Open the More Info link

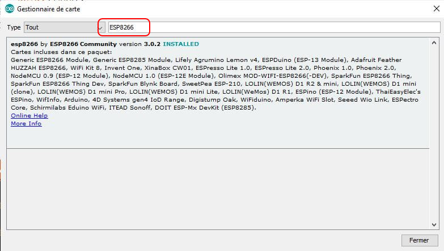coord(26,124)
